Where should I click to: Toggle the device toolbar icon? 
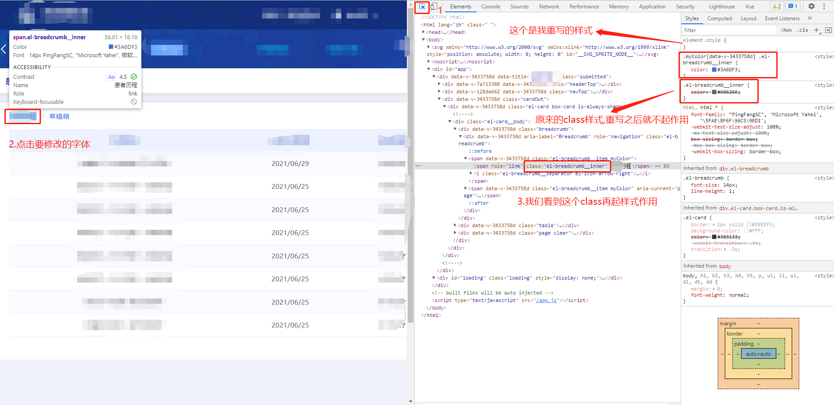434,7
